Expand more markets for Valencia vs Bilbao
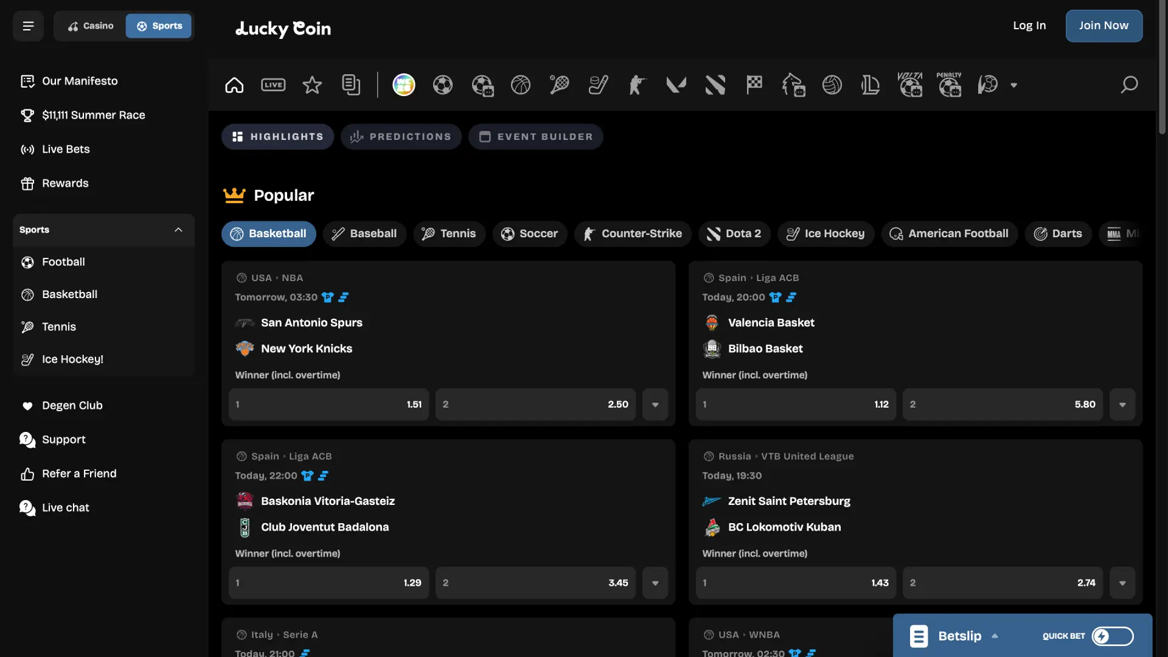The width and height of the screenshot is (1168, 657). [x=1122, y=405]
